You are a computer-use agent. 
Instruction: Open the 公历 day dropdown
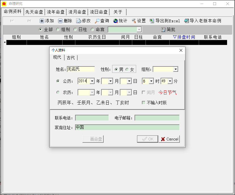pos(129,81)
